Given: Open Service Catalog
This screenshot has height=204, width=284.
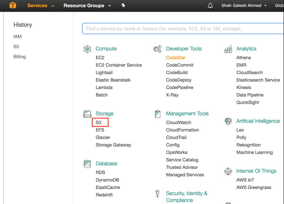Looking at the screenshot, I should (x=182, y=160).
